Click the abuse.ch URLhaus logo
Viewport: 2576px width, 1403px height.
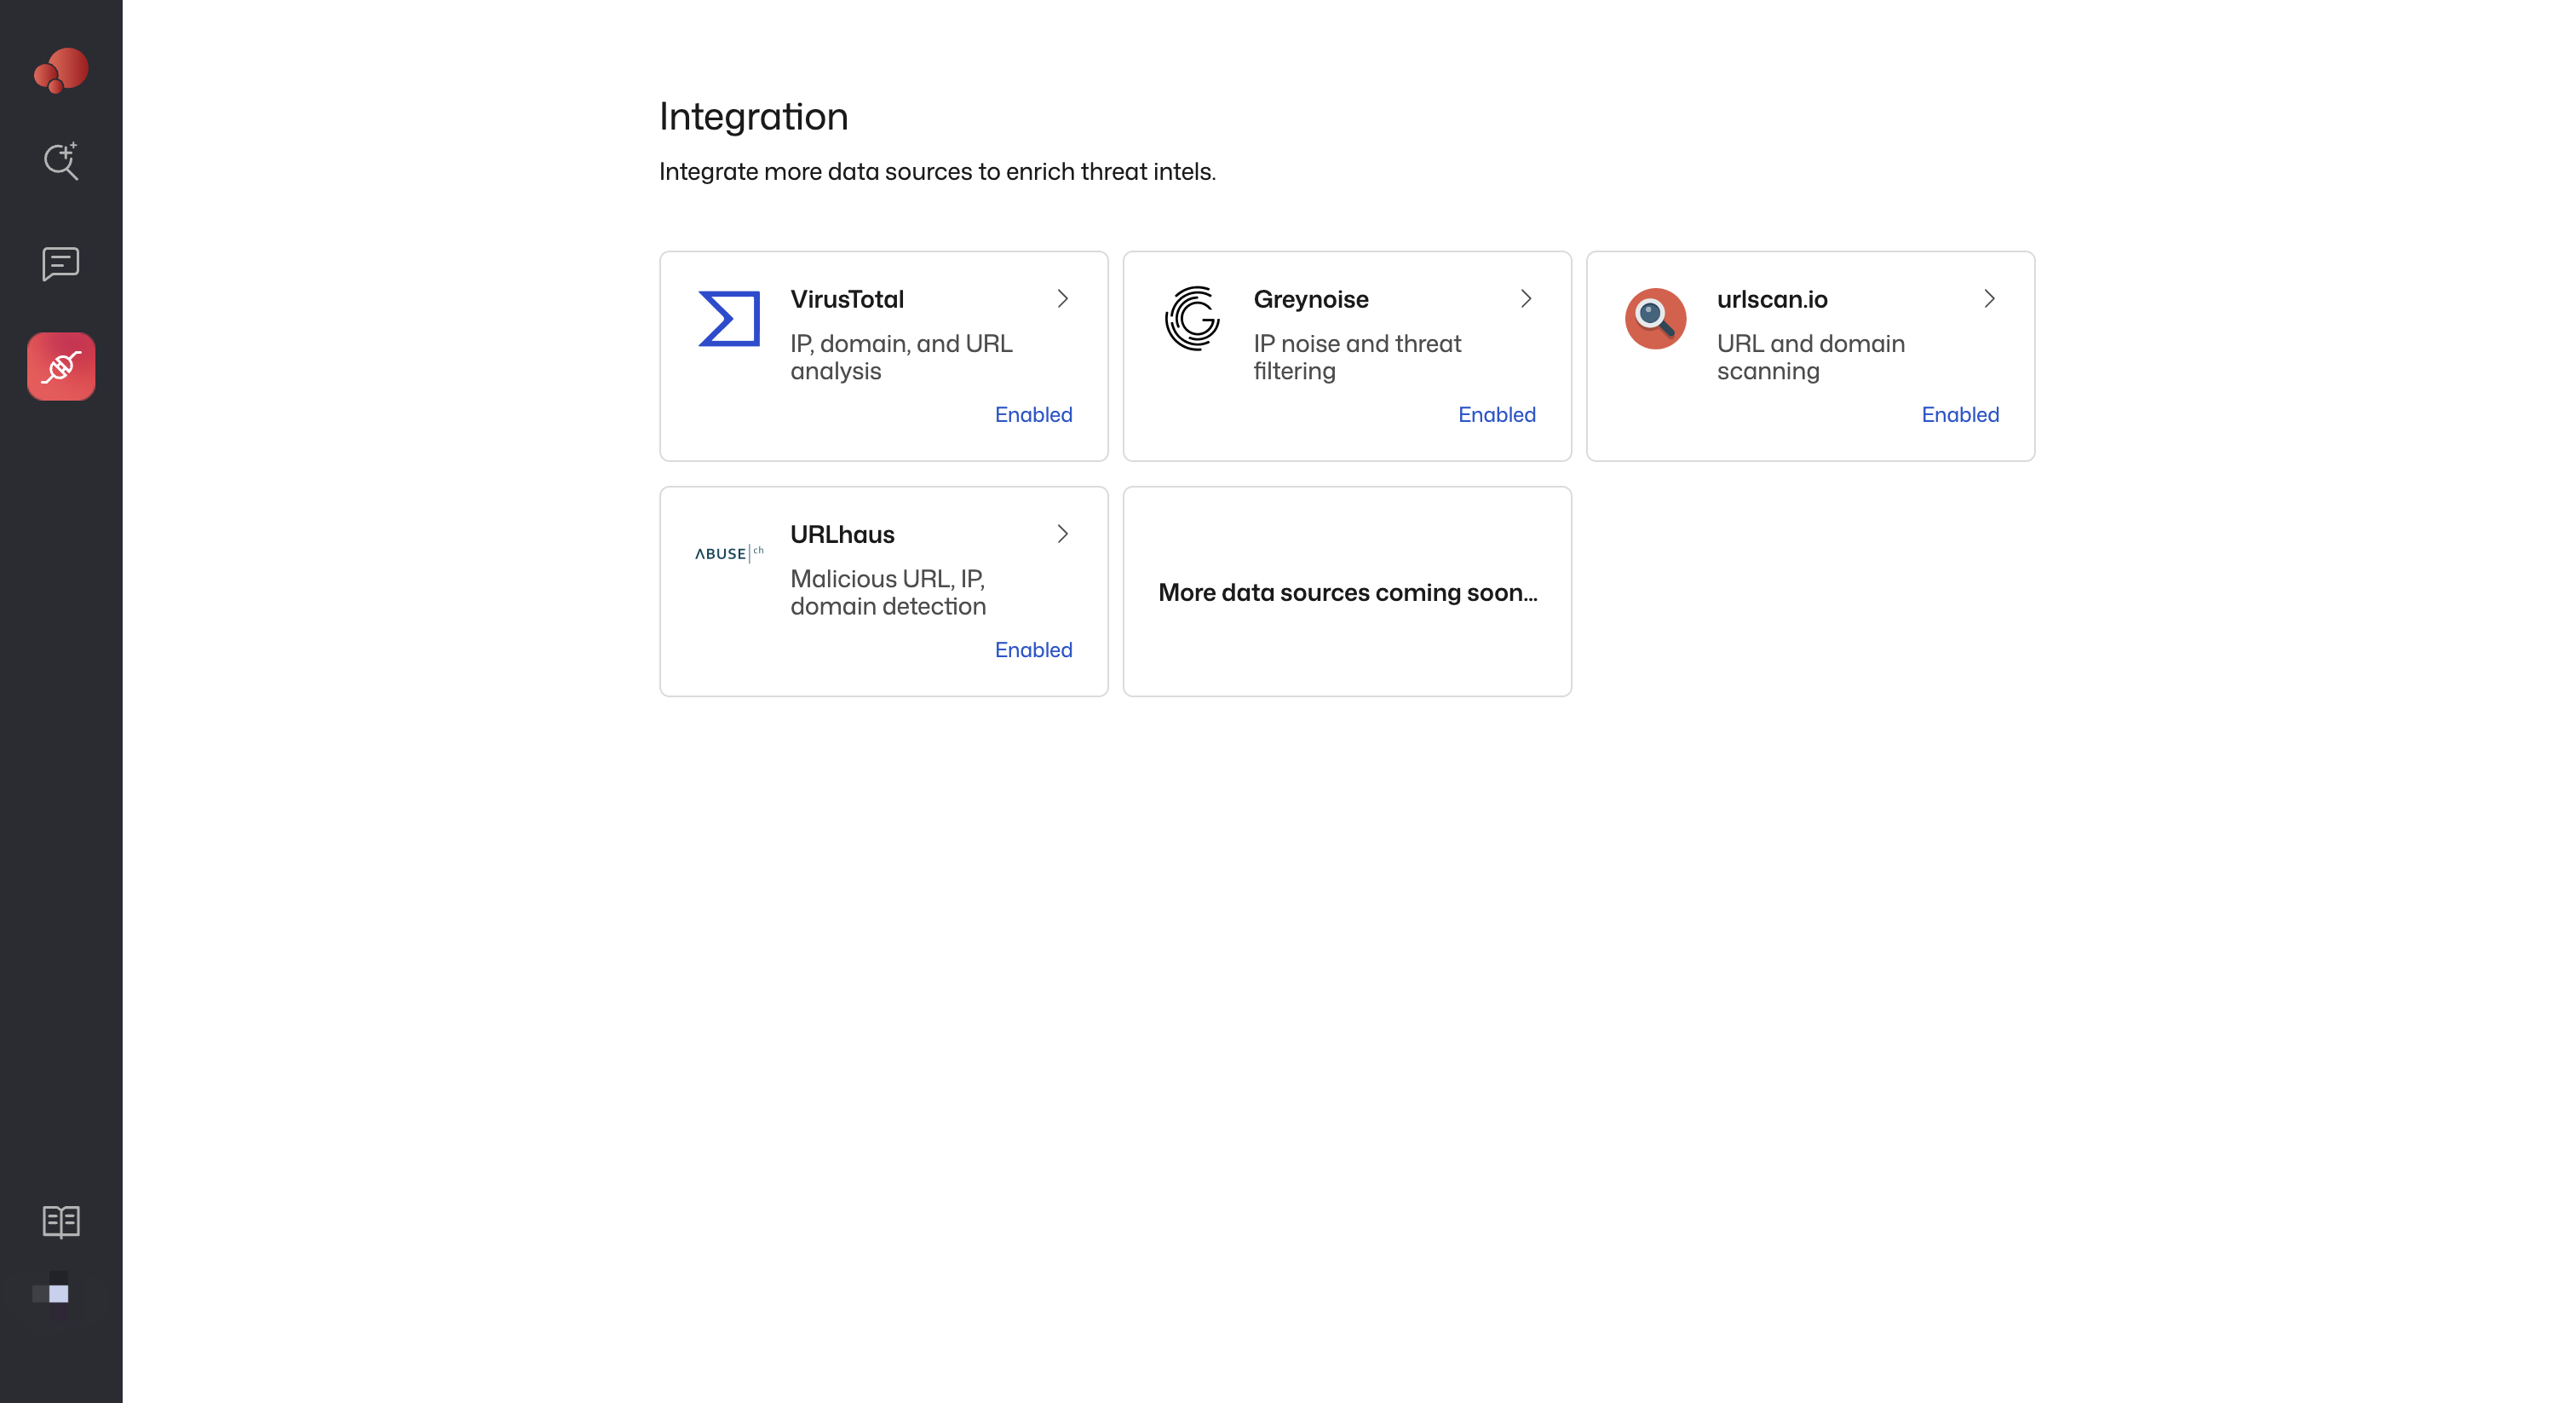coord(729,553)
